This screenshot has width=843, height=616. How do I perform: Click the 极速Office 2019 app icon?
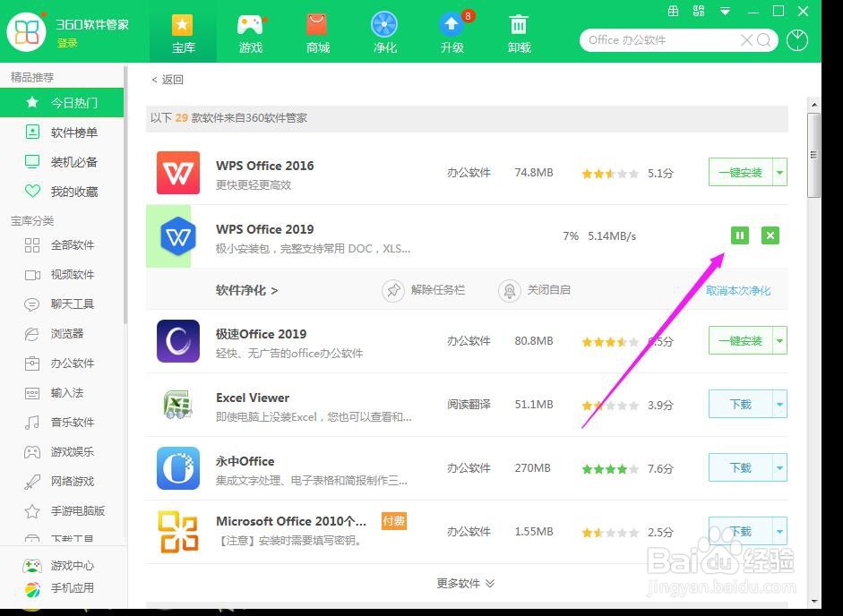tap(178, 341)
